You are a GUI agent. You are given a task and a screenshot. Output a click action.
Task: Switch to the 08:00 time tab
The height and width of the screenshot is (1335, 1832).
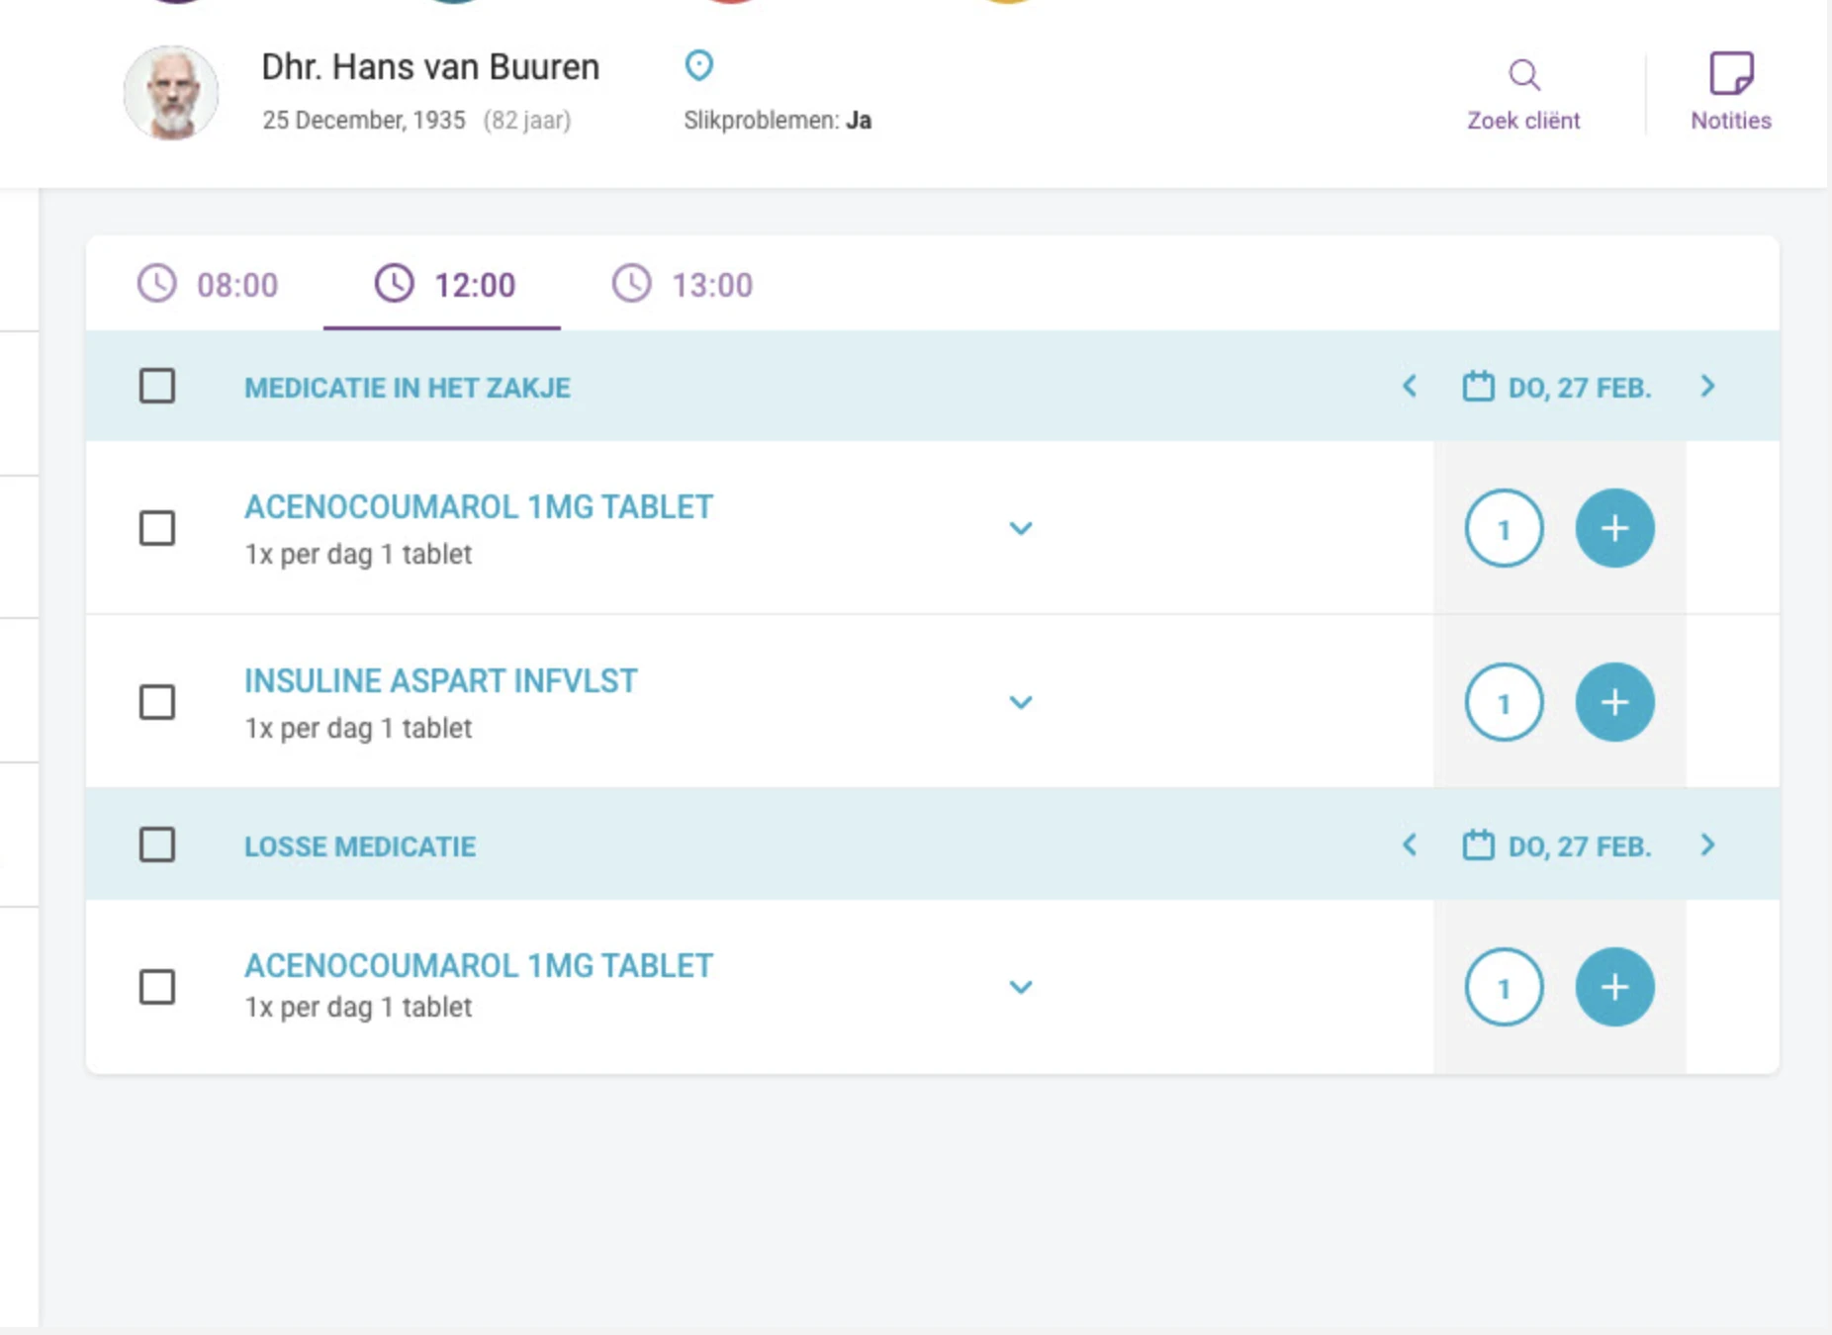click(x=208, y=285)
